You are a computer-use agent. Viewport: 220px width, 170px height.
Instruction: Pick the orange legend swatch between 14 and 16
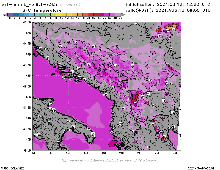click(75, 15)
